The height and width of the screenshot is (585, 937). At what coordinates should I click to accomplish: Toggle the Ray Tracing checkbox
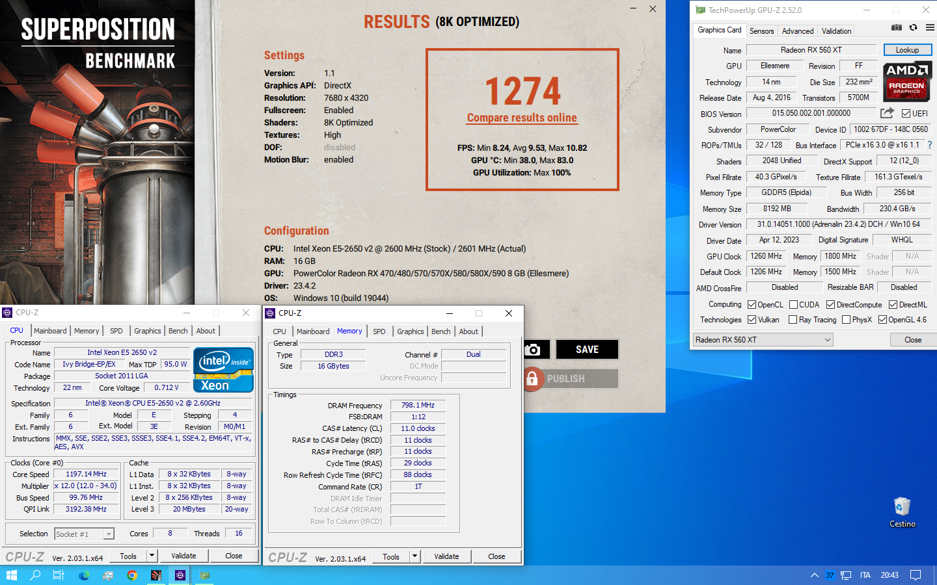click(793, 320)
